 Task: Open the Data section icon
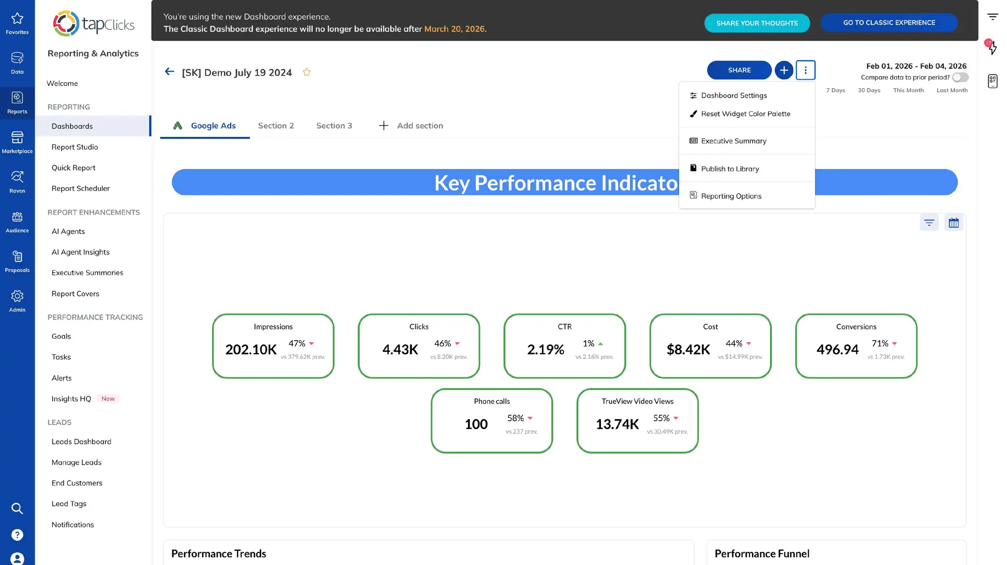17,63
